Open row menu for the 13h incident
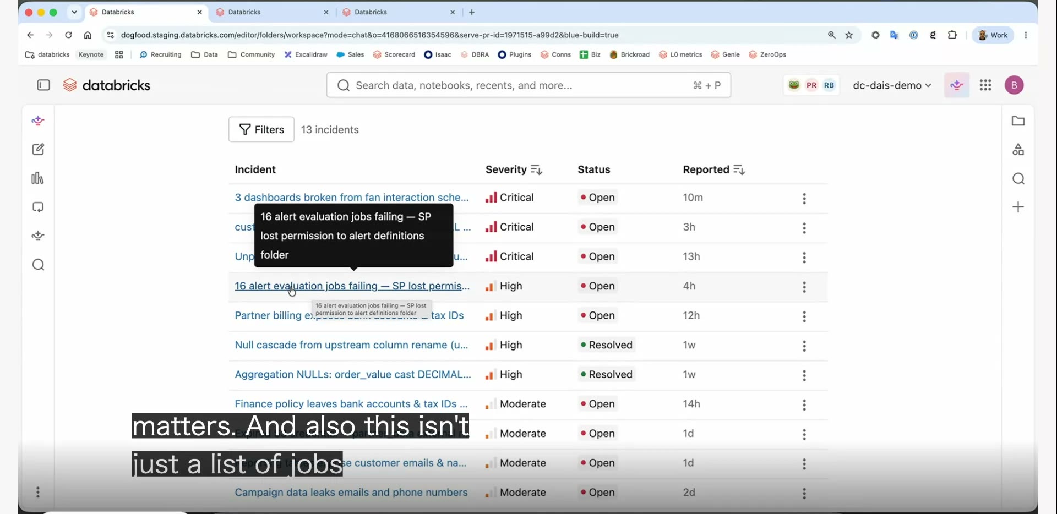1057x514 pixels. click(x=805, y=258)
